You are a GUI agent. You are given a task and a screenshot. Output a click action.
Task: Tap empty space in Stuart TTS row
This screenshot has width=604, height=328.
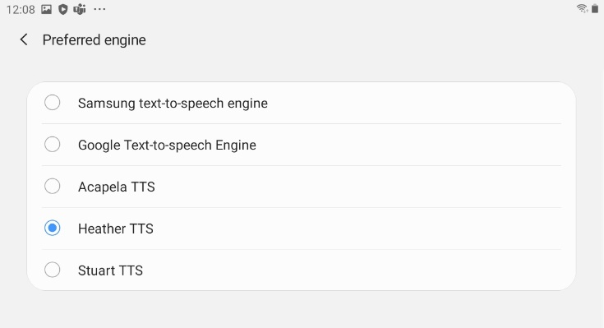point(347,270)
